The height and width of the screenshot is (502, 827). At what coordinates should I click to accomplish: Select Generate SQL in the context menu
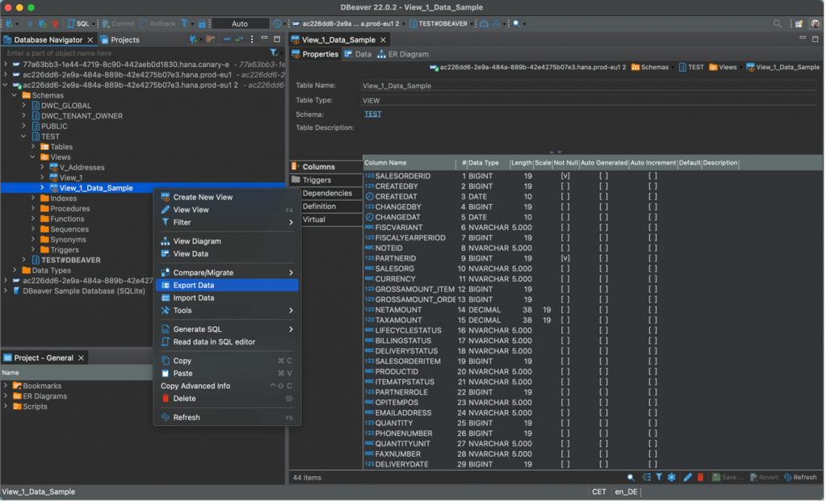click(227, 329)
